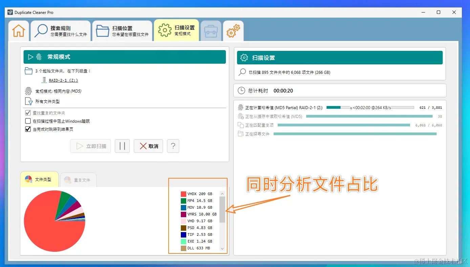
Task: Click the clock icon beside 总计耗时
Action: pyautogui.click(x=241, y=90)
